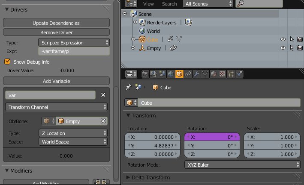Select World in the outliner

pos(153,31)
